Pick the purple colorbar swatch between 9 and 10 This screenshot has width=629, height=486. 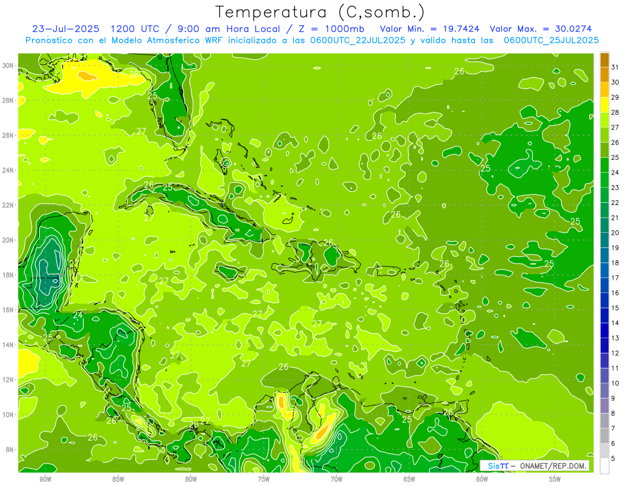(x=604, y=391)
